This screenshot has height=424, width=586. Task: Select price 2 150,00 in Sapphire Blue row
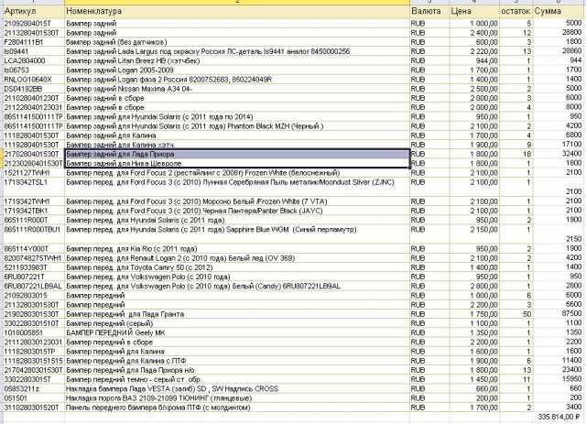474,234
